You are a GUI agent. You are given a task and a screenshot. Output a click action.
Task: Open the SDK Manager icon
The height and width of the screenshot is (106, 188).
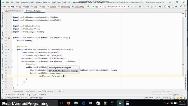(x=176, y=6)
